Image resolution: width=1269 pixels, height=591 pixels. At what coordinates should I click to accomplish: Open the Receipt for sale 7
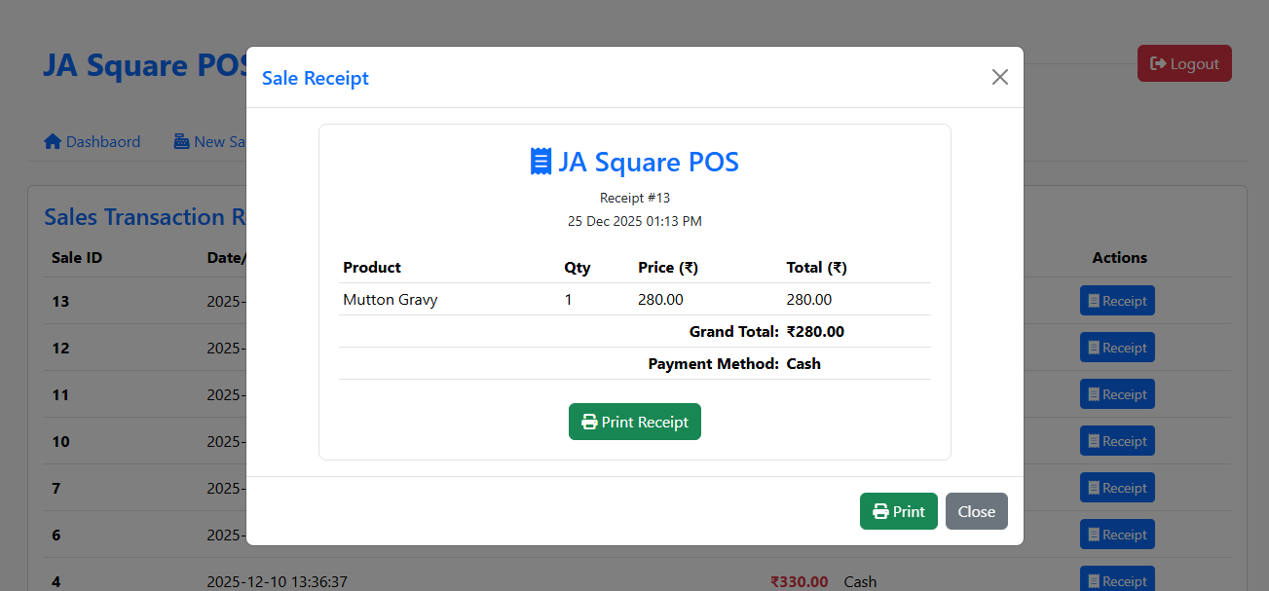click(x=1117, y=487)
